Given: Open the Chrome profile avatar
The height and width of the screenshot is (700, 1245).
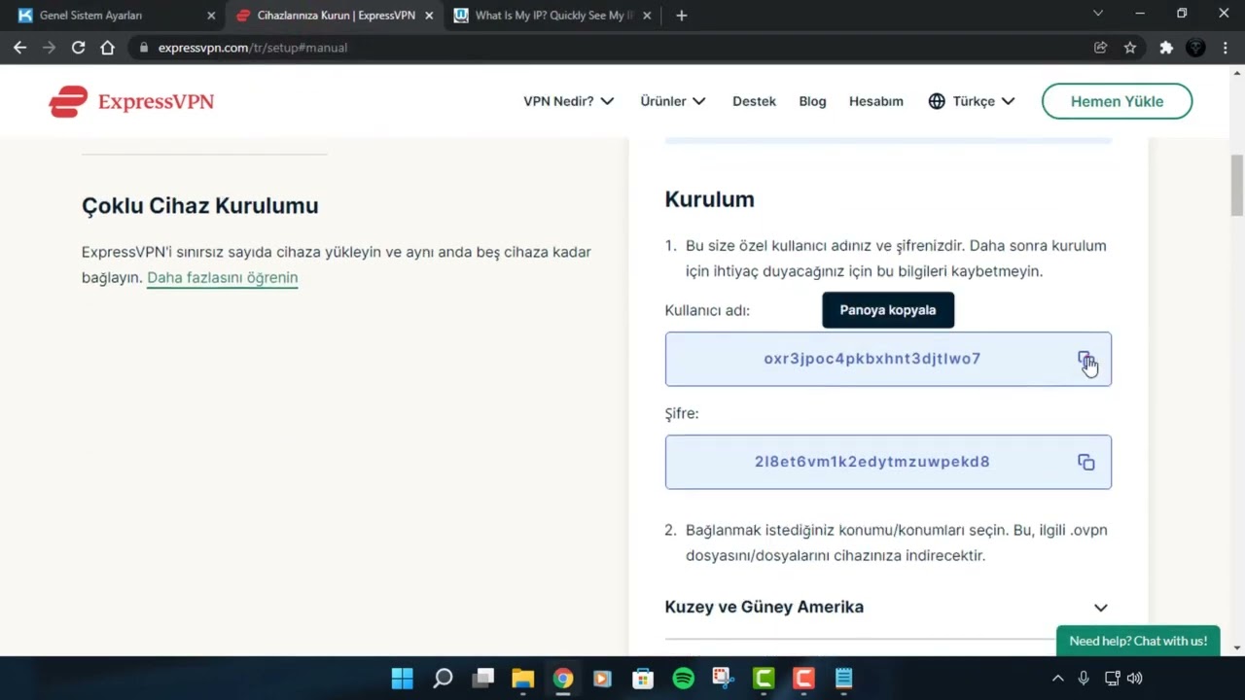Looking at the screenshot, I should pyautogui.click(x=1196, y=47).
